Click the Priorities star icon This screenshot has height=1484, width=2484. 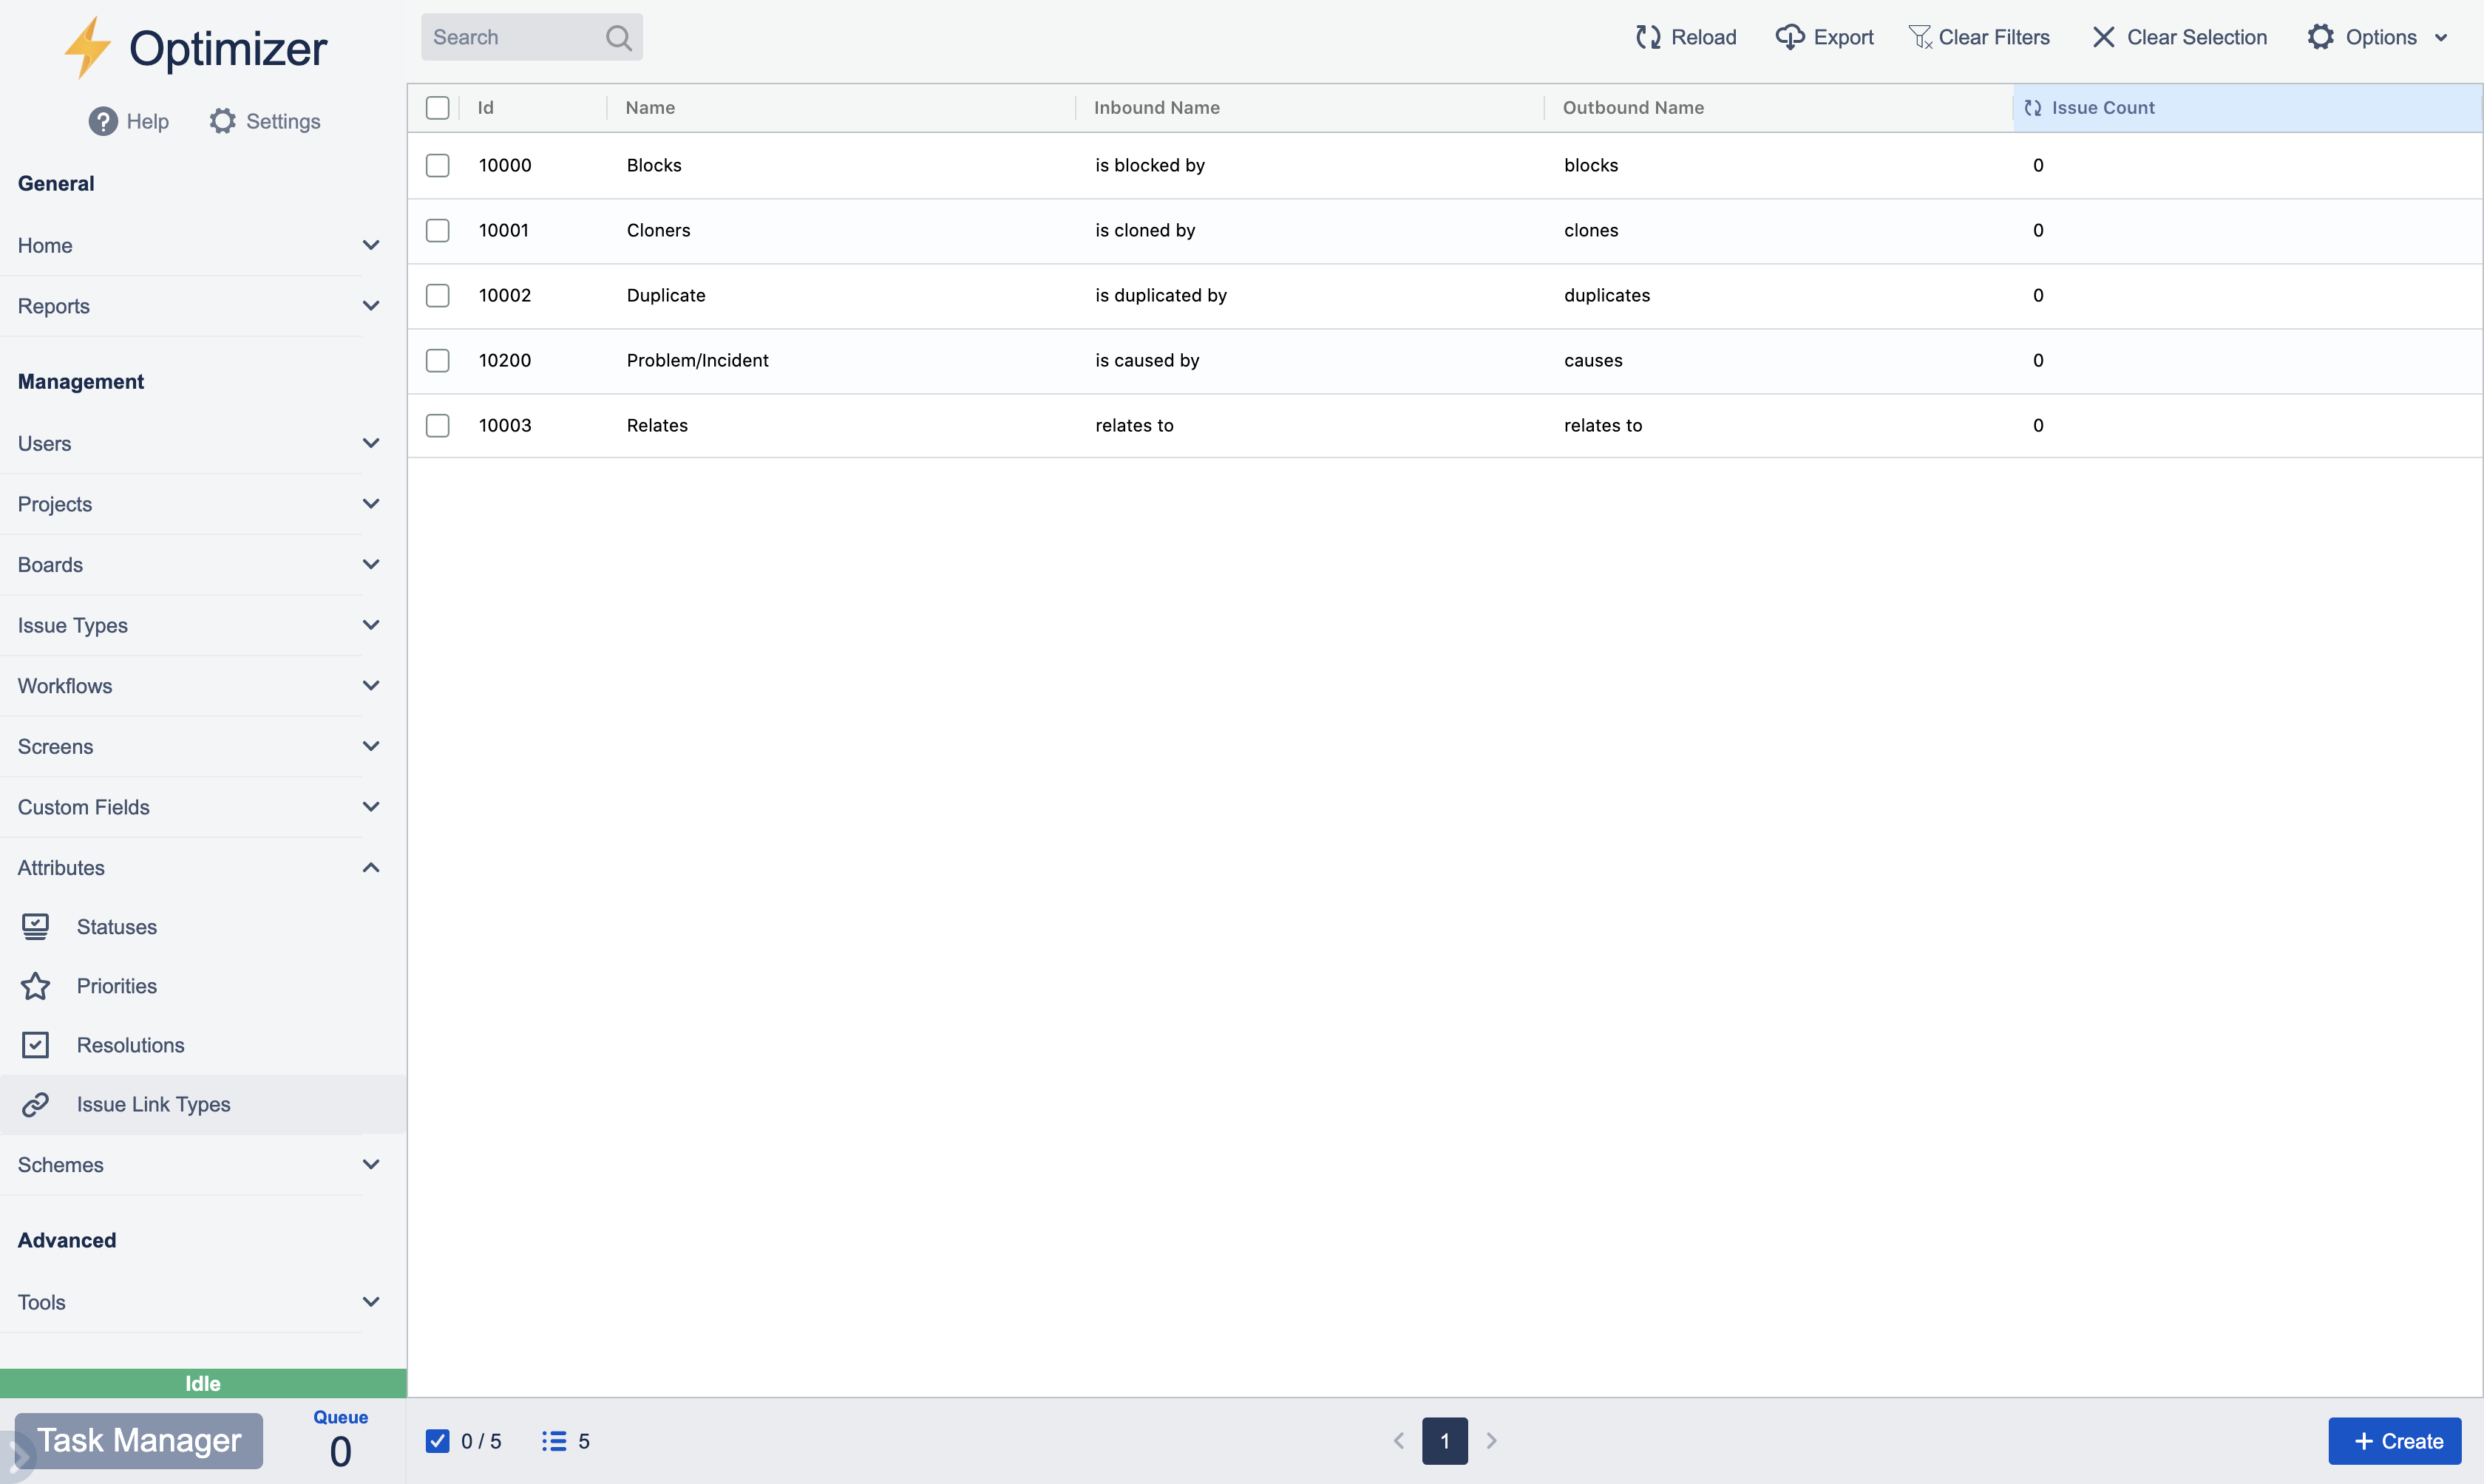click(x=36, y=986)
